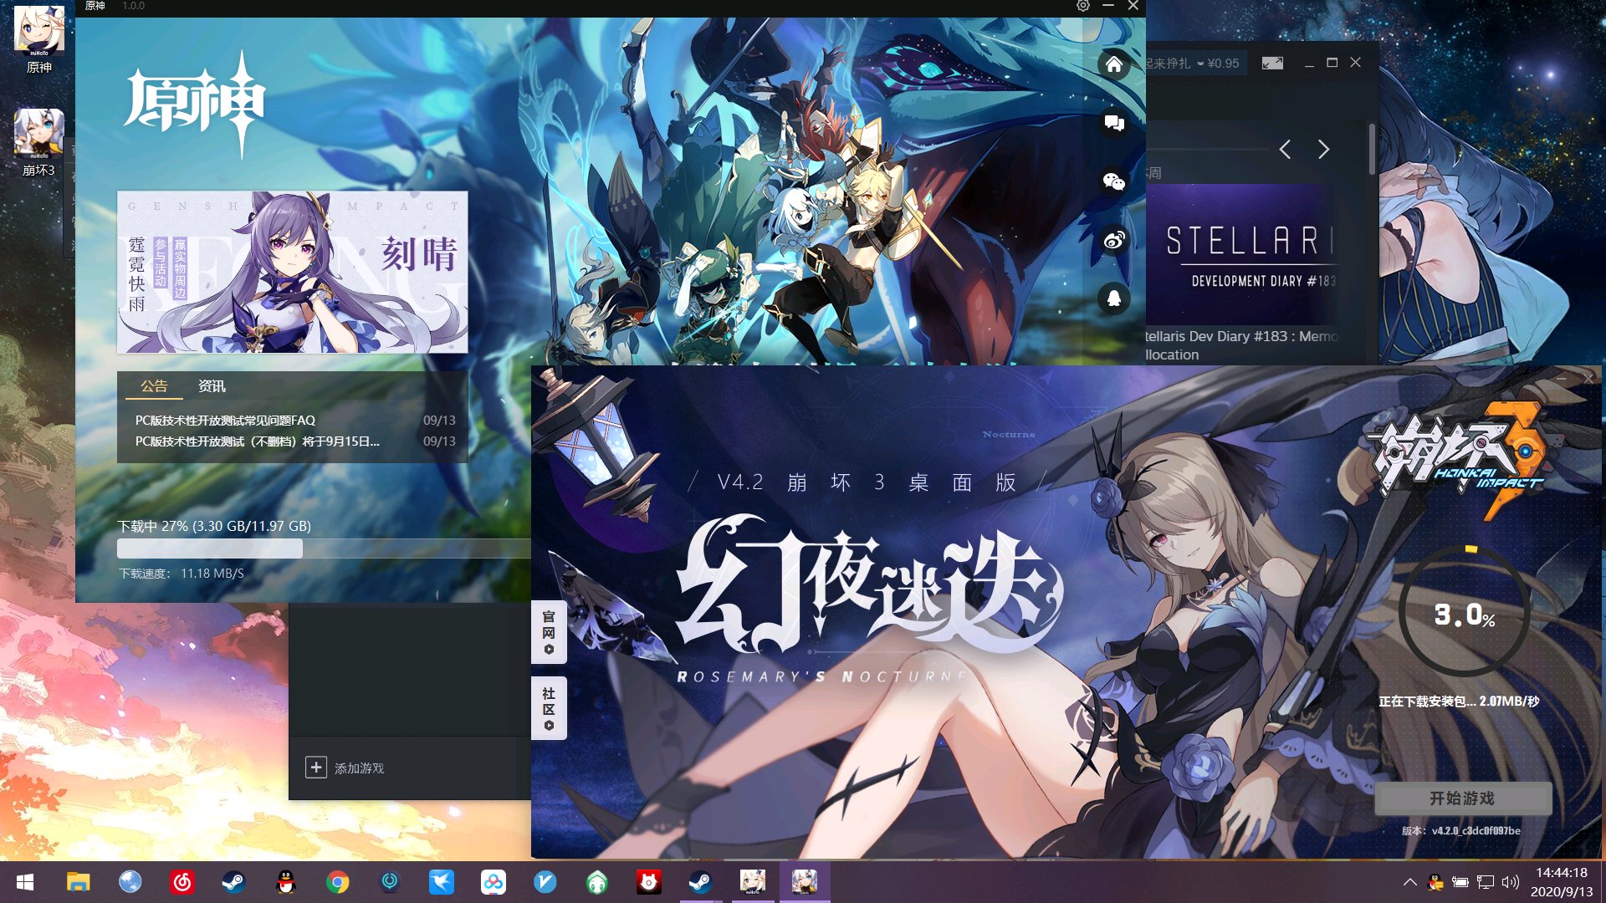Click the 3.0% circular download progress ring
This screenshot has height=903, width=1606.
coord(1465,613)
